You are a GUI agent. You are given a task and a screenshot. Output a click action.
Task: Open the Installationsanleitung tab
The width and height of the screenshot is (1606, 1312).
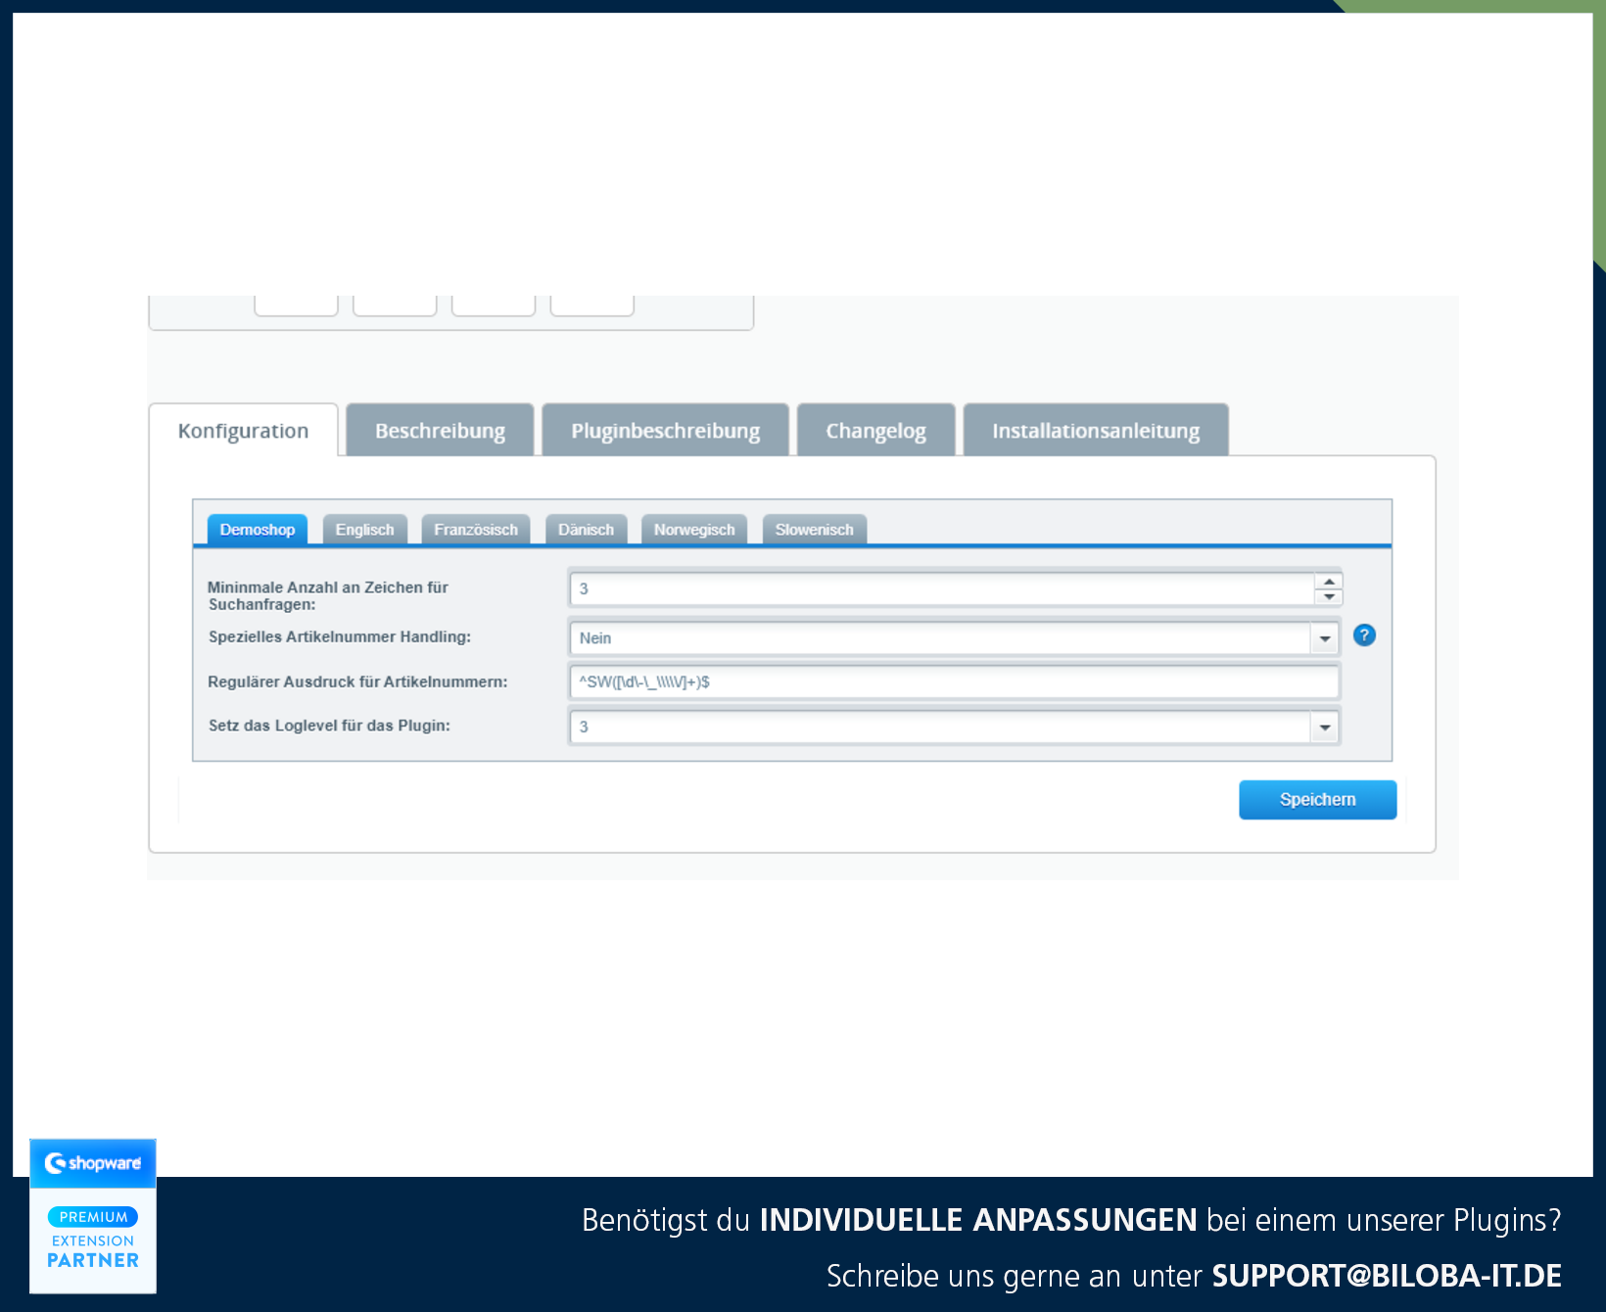tap(1096, 431)
